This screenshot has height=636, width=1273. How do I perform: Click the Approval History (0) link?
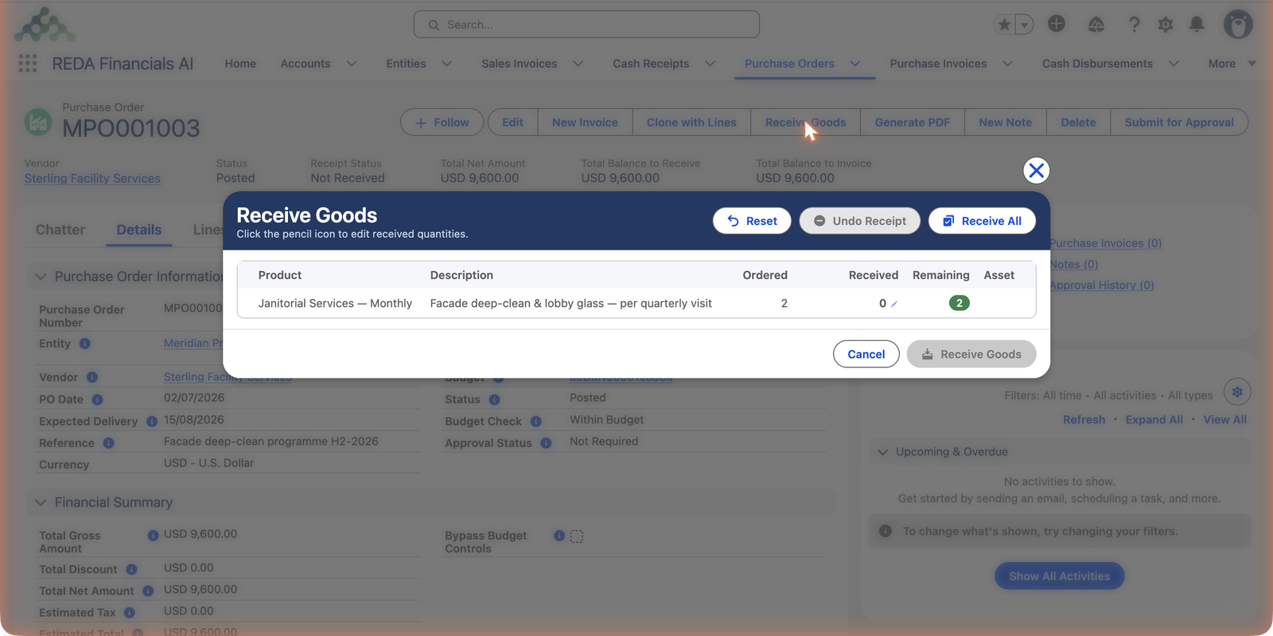tap(1101, 285)
